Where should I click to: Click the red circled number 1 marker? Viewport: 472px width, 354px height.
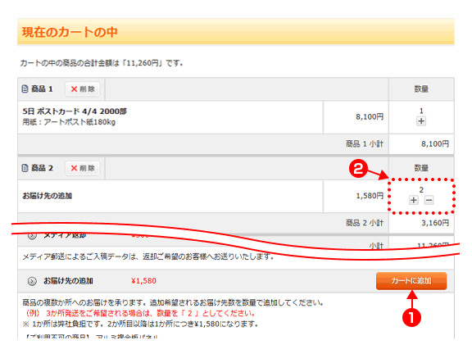[x=411, y=317]
